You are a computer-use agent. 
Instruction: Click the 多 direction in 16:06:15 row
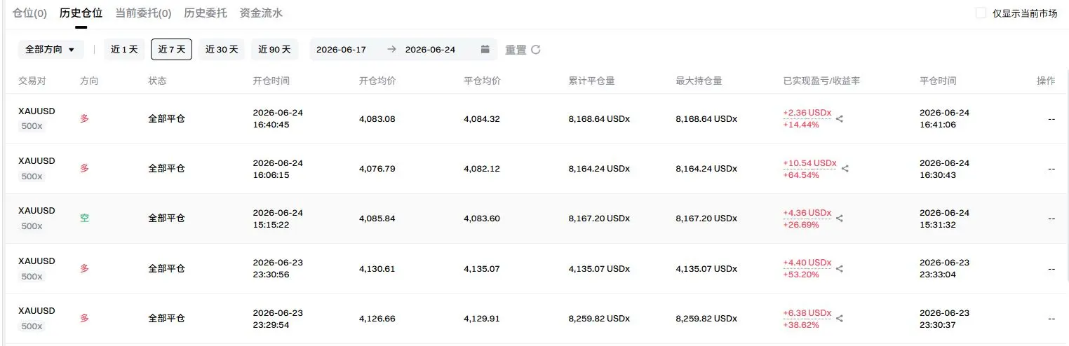pyautogui.click(x=85, y=169)
